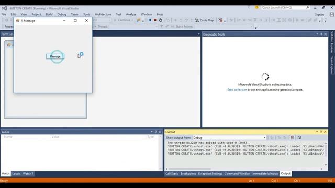The height and width of the screenshot is (188, 335).
Task: Open the account icon beside Sign in
Action: point(331,14)
